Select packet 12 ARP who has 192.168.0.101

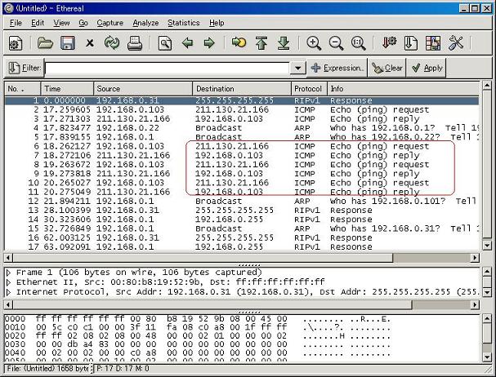click(242, 201)
